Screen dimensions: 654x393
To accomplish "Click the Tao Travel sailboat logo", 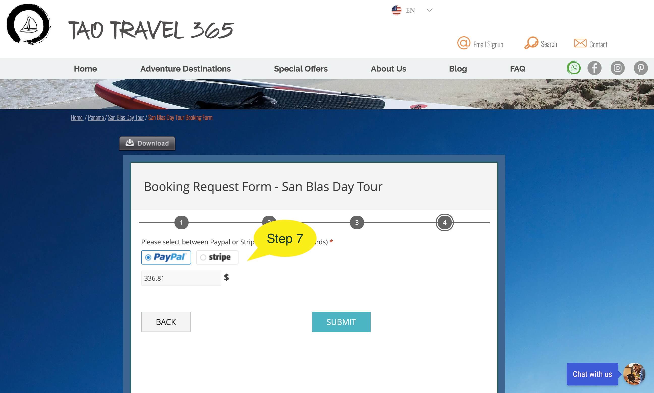I will (x=29, y=24).
